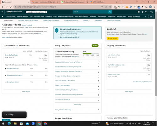
Task: Open Shipping Performance sub-tab
Action: [71, 20]
